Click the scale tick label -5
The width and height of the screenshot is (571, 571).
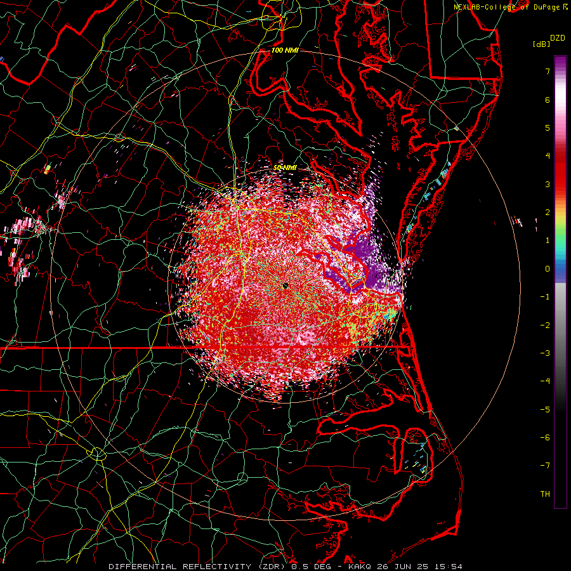pyautogui.click(x=545, y=409)
